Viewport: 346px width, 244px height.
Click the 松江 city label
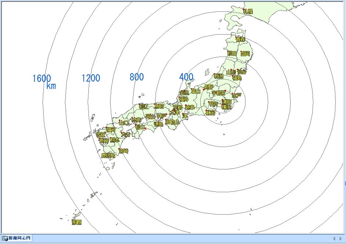(x=144, y=107)
